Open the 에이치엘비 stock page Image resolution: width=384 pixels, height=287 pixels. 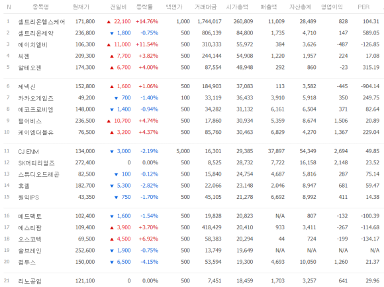point(33,44)
